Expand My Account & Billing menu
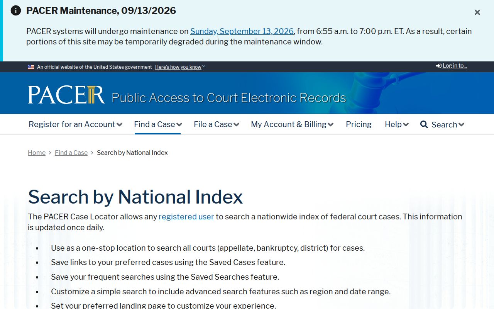Screen dimensions: 494x309 point(292,124)
